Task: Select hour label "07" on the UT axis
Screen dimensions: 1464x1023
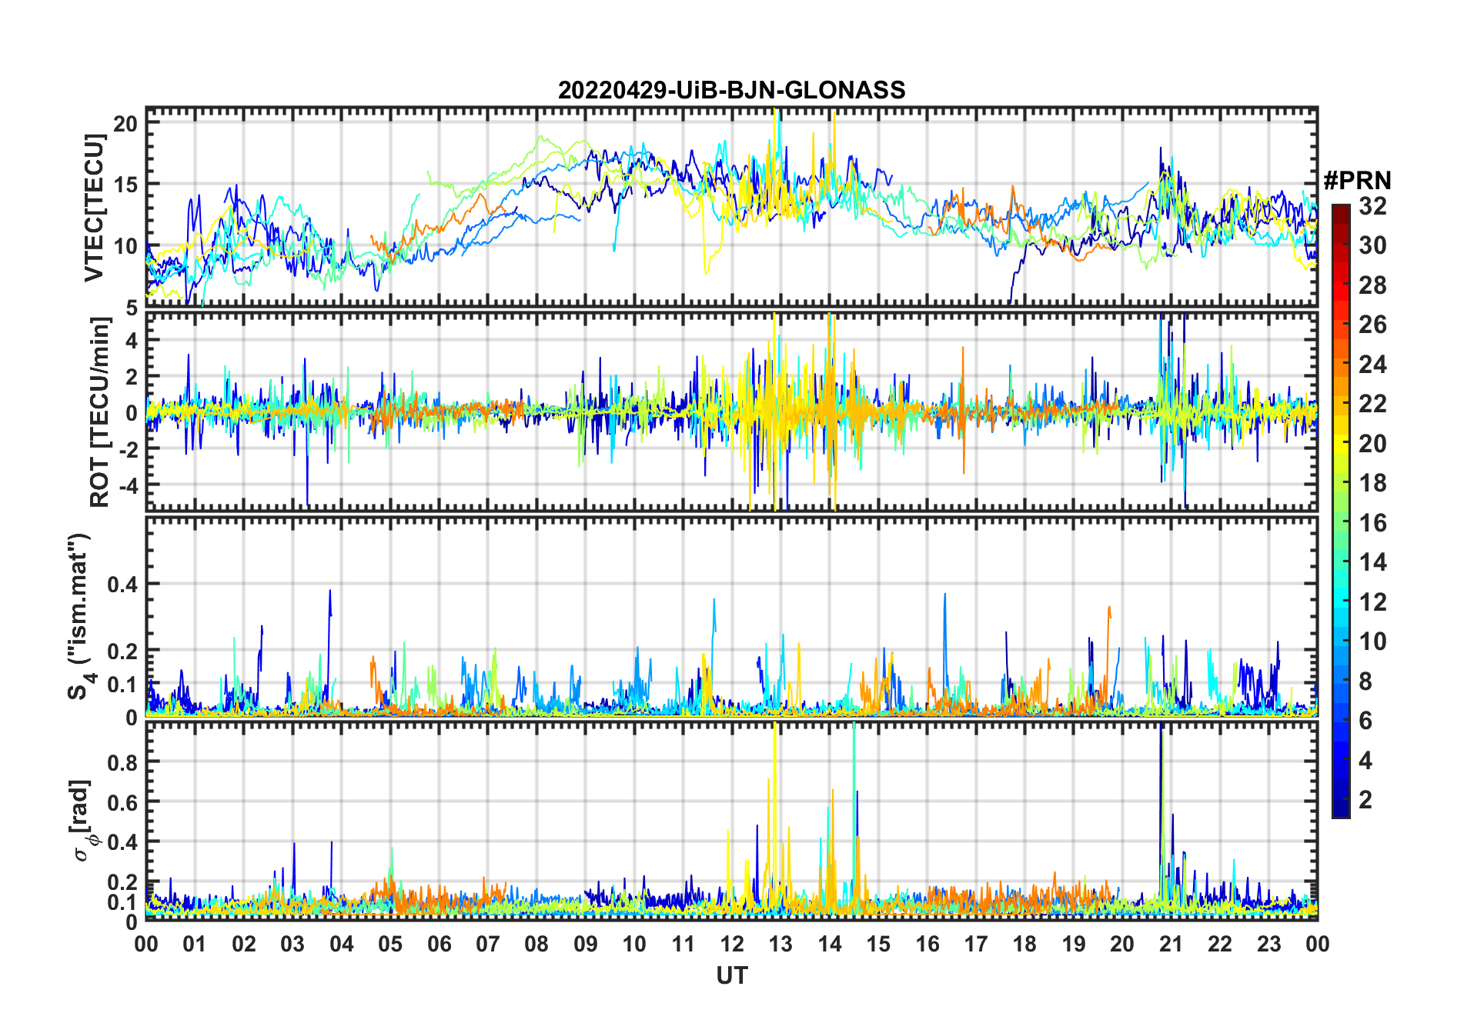Action: (488, 944)
